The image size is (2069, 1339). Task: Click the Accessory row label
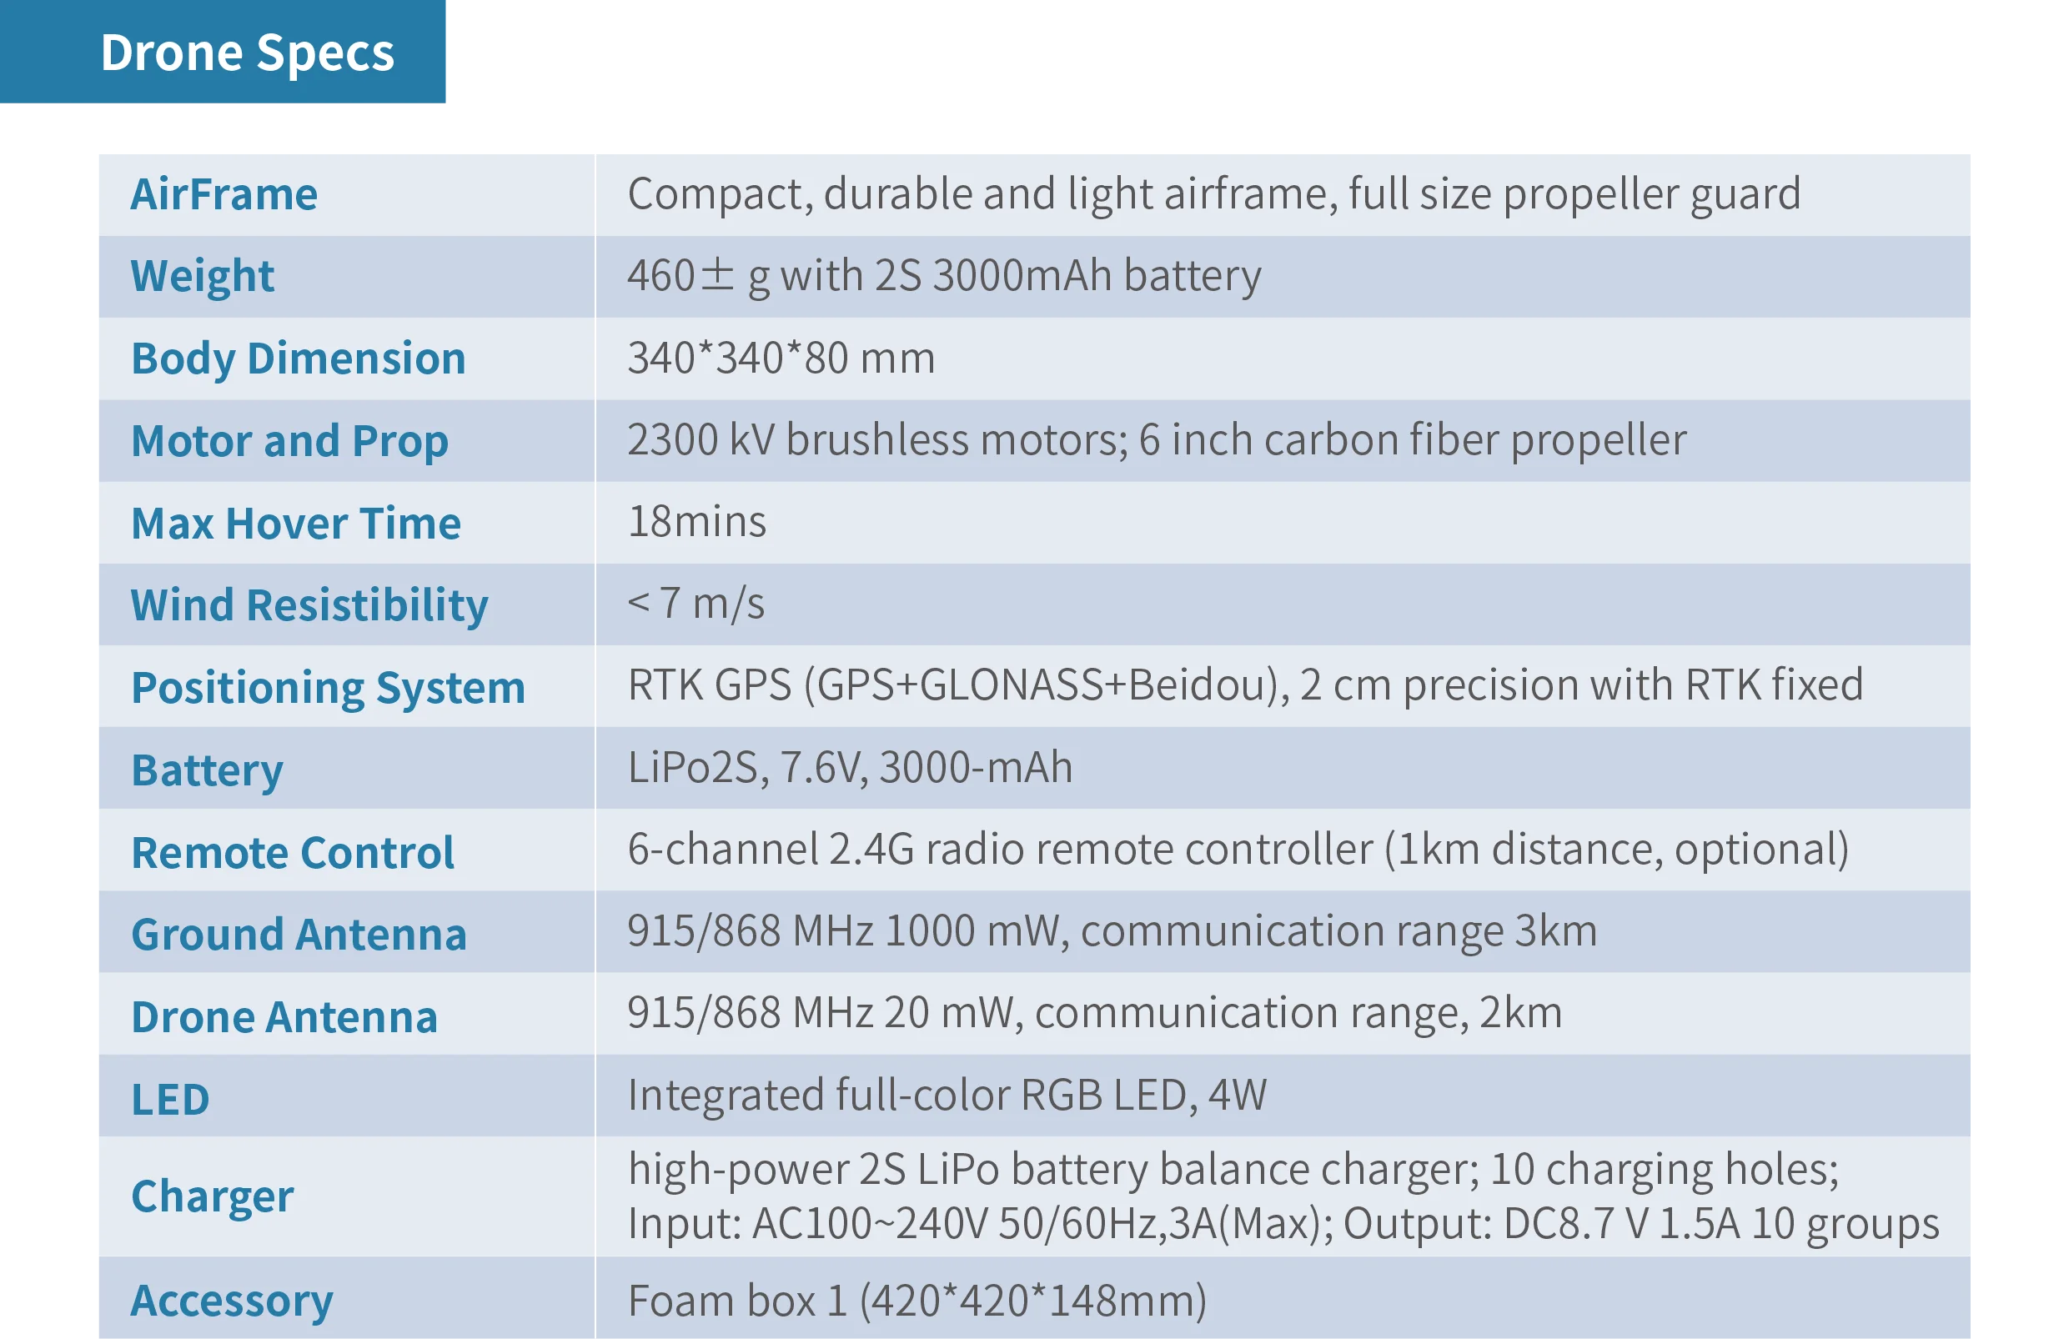point(231,1301)
